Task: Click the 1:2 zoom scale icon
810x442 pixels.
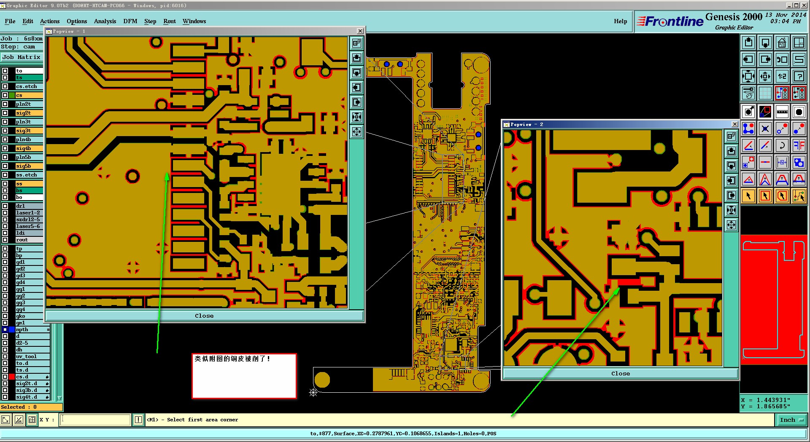Action: tap(782, 76)
